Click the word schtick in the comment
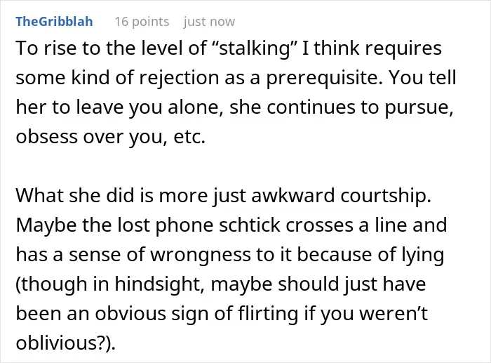 pos(249,225)
